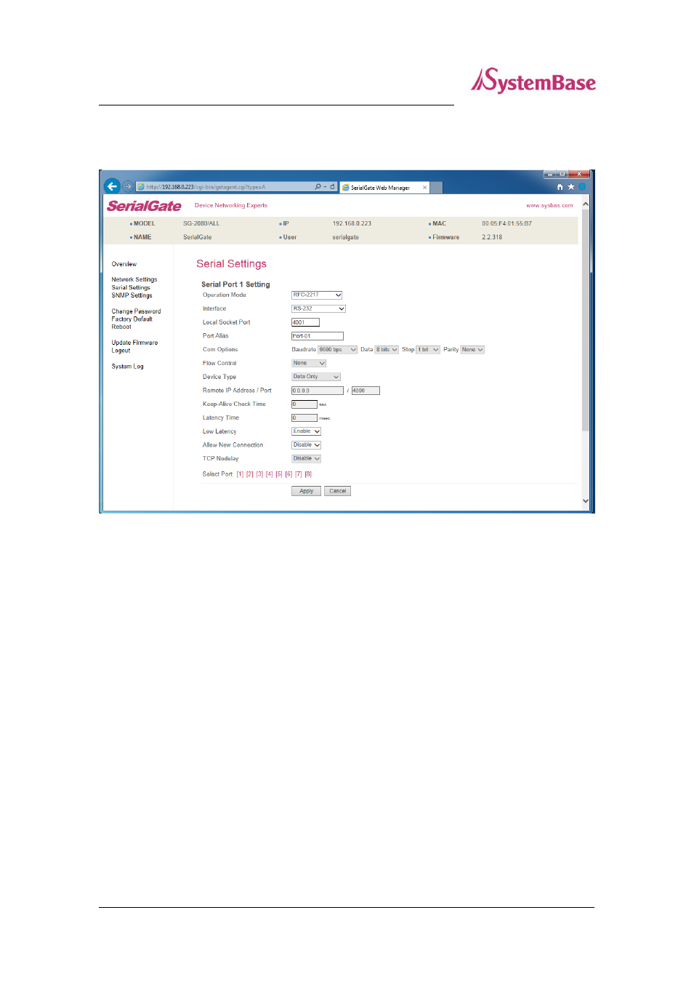Open Serial Settings in sidebar
The height and width of the screenshot is (982, 694).
[131, 287]
